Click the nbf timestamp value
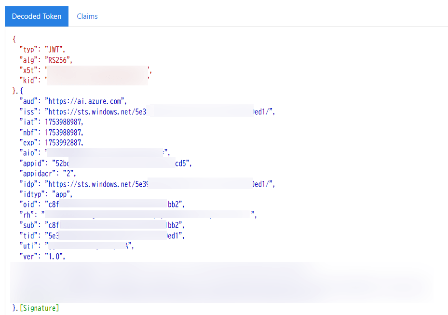 click(x=64, y=132)
